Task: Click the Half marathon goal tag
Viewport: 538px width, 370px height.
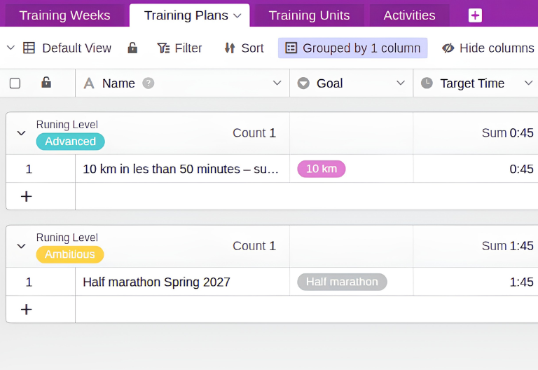Action: click(x=342, y=282)
